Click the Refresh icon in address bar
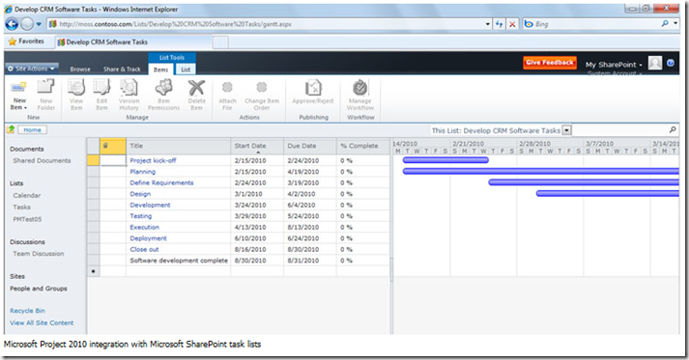 (500, 24)
